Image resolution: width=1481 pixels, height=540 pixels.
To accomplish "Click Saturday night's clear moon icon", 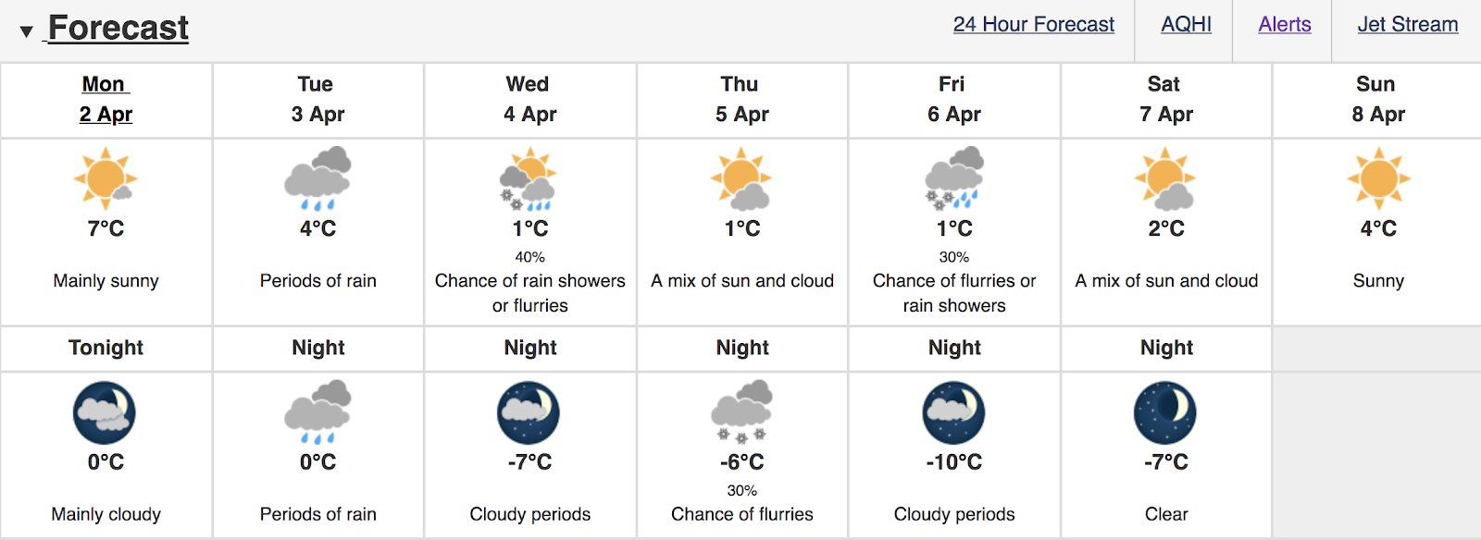I will tap(1165, 412).
